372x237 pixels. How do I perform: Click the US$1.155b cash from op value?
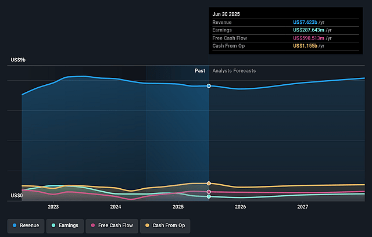point(305,46)
